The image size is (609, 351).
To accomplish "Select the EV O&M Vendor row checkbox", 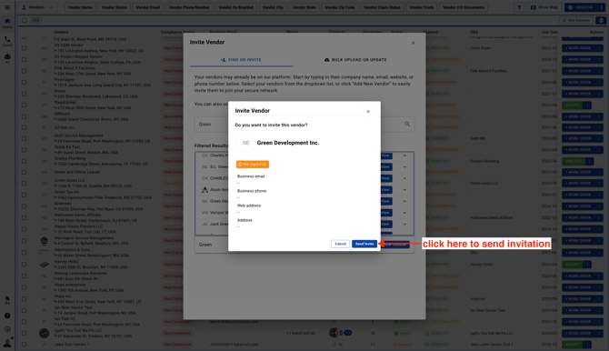I will coord(24,48).
